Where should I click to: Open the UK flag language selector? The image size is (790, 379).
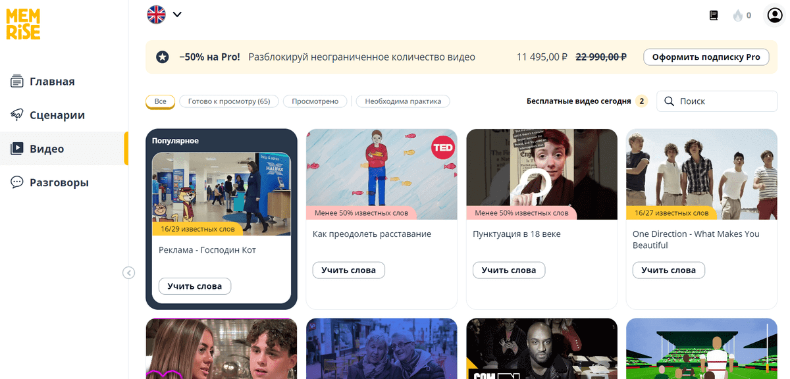pyautogui.click(x=156, y=14)
